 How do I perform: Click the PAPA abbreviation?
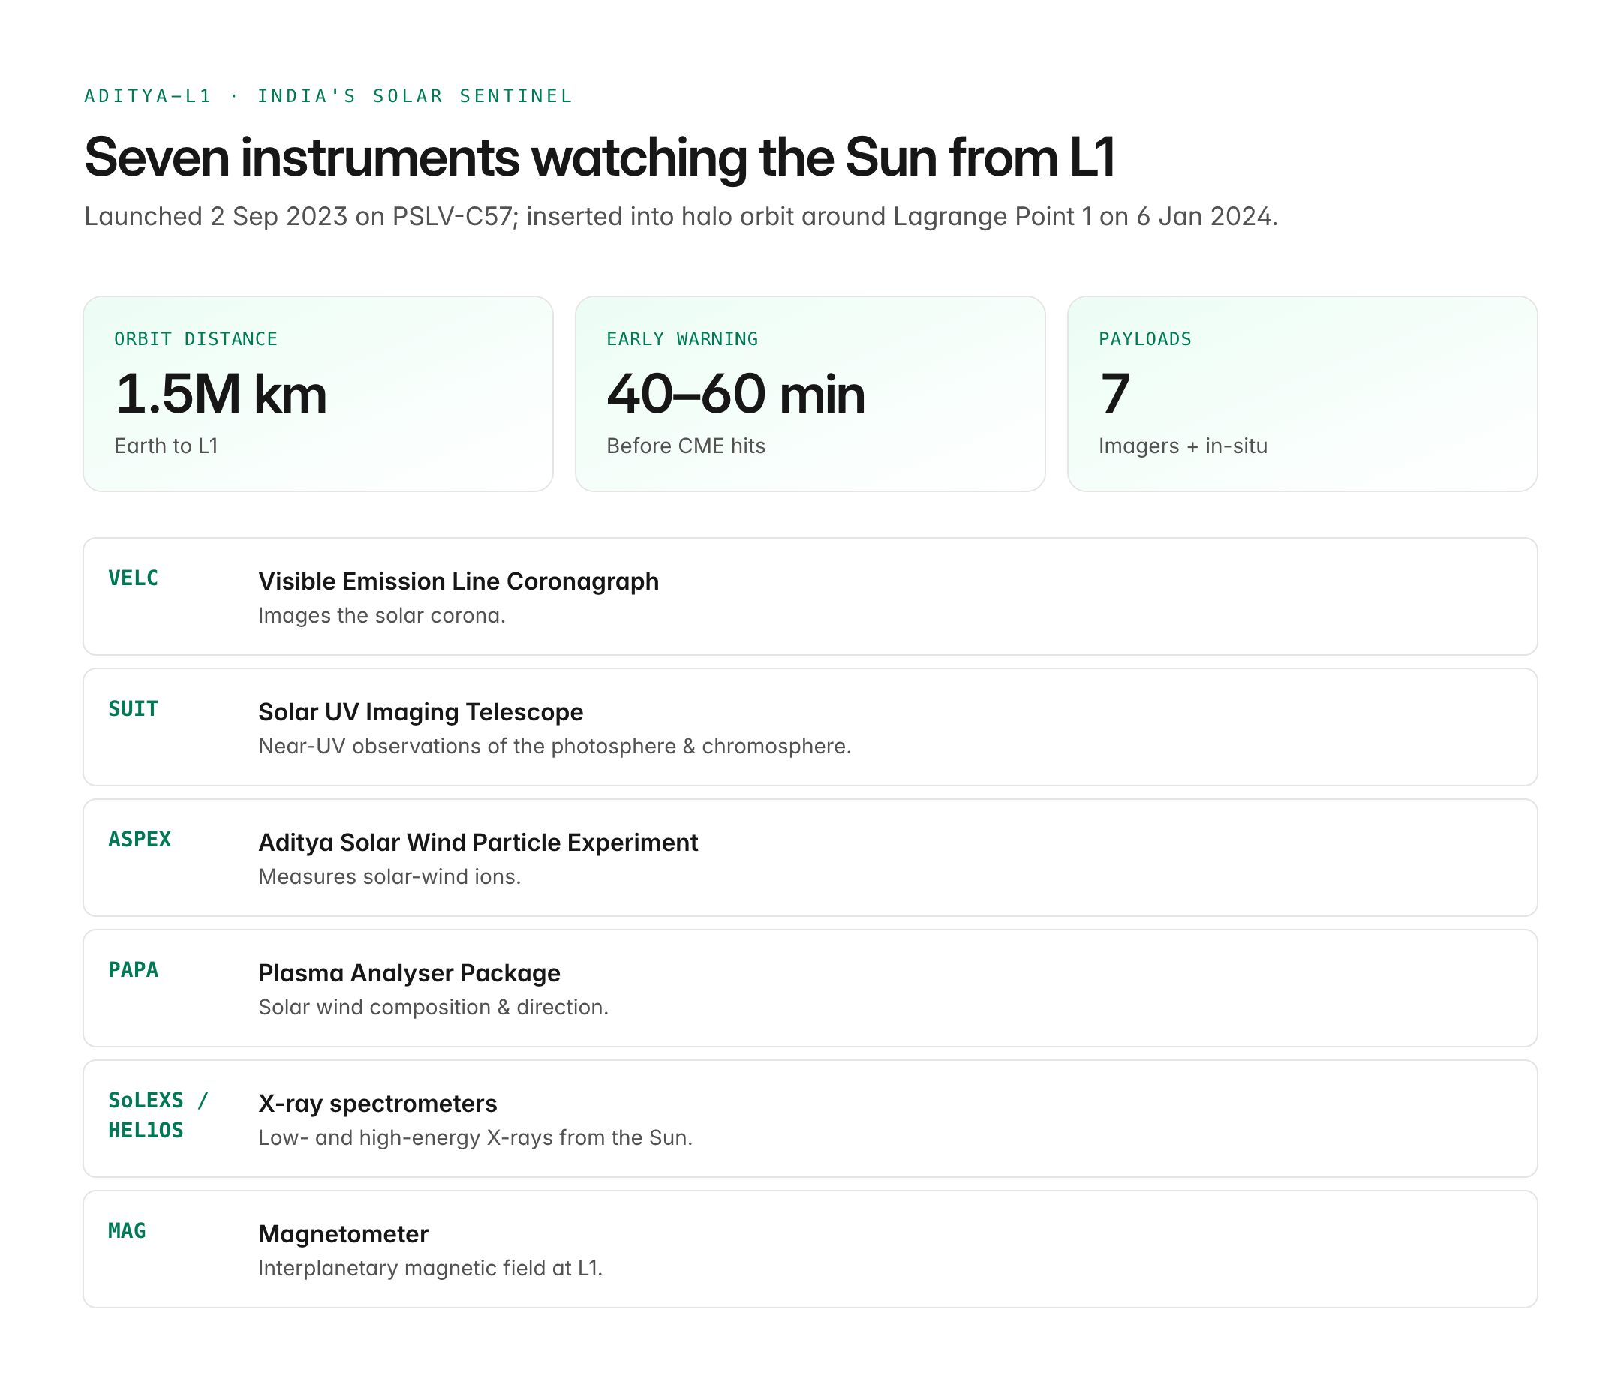(133, 970)
